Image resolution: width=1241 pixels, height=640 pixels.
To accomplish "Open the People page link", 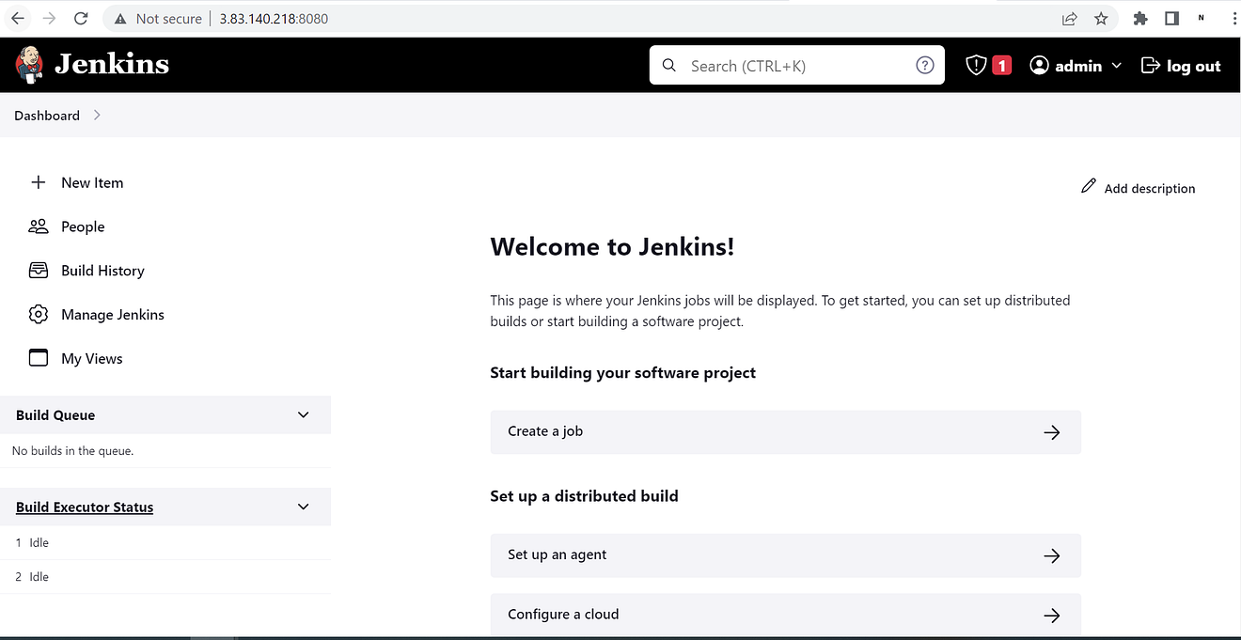I will click(x=83, y=226).
